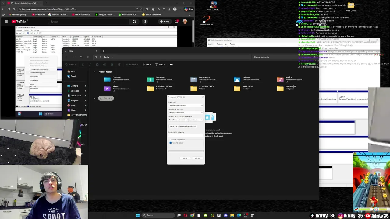Click 'Convertir en disco dinámico' menu entry

[39, 70]
